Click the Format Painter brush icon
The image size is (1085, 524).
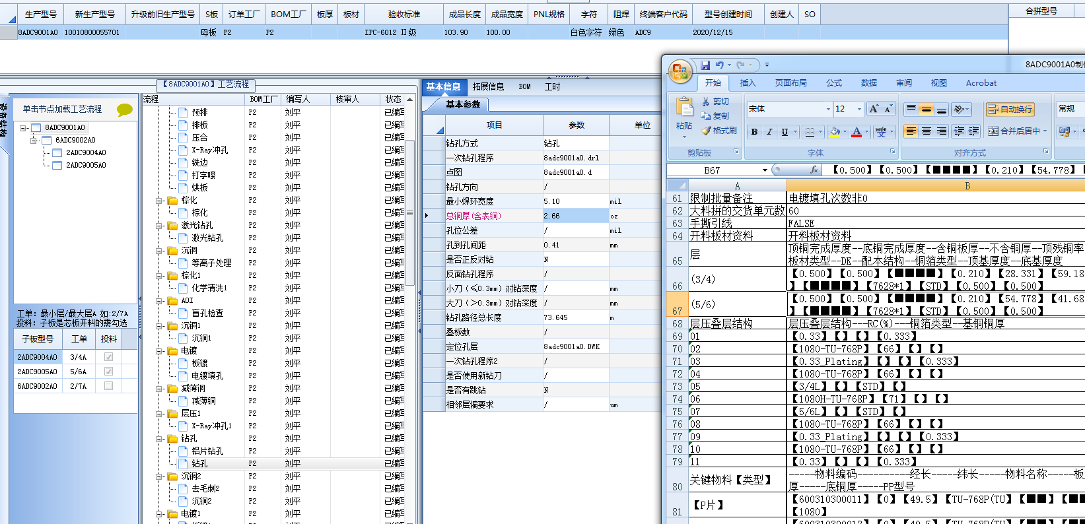click(705, 131)
